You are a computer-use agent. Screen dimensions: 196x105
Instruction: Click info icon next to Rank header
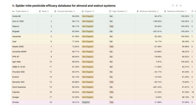48,11
